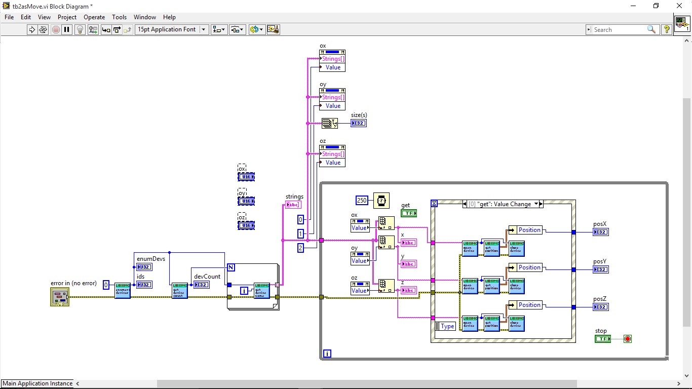This screenshot has width=692, height=389.
Task: Click the context Help question mark button
Action: (x=667, y=30)
